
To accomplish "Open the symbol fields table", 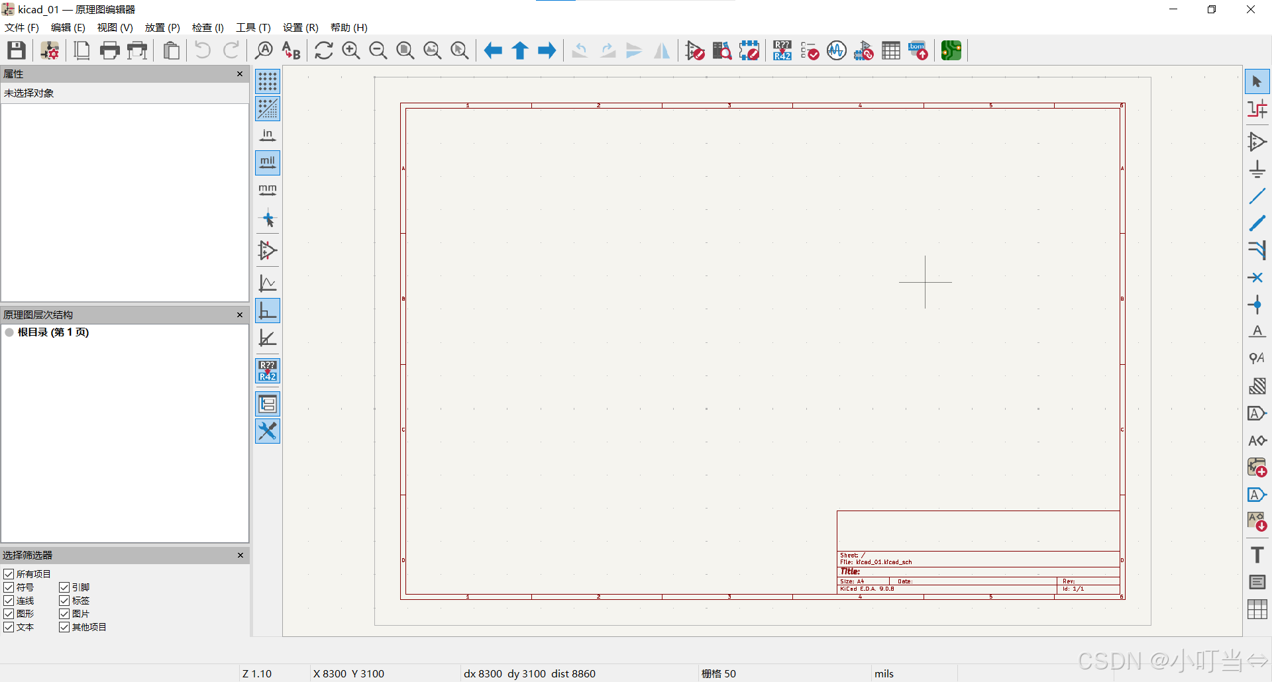I will pos(891,50).
